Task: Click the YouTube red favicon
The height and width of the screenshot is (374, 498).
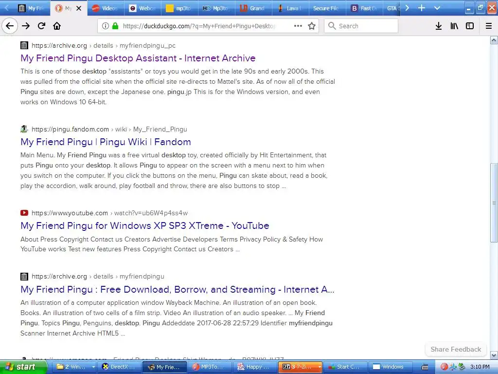Action: click(24, 213)
